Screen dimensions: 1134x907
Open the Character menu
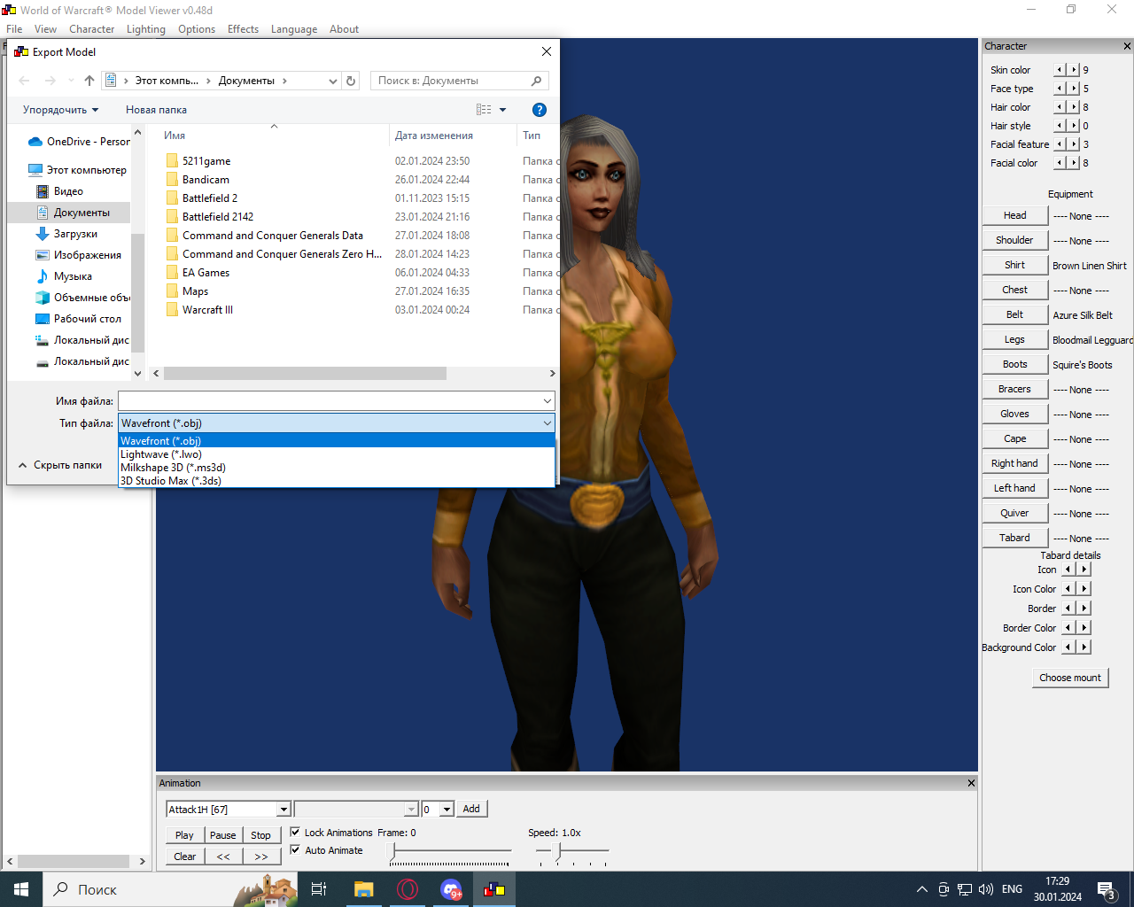click(92, 29)
